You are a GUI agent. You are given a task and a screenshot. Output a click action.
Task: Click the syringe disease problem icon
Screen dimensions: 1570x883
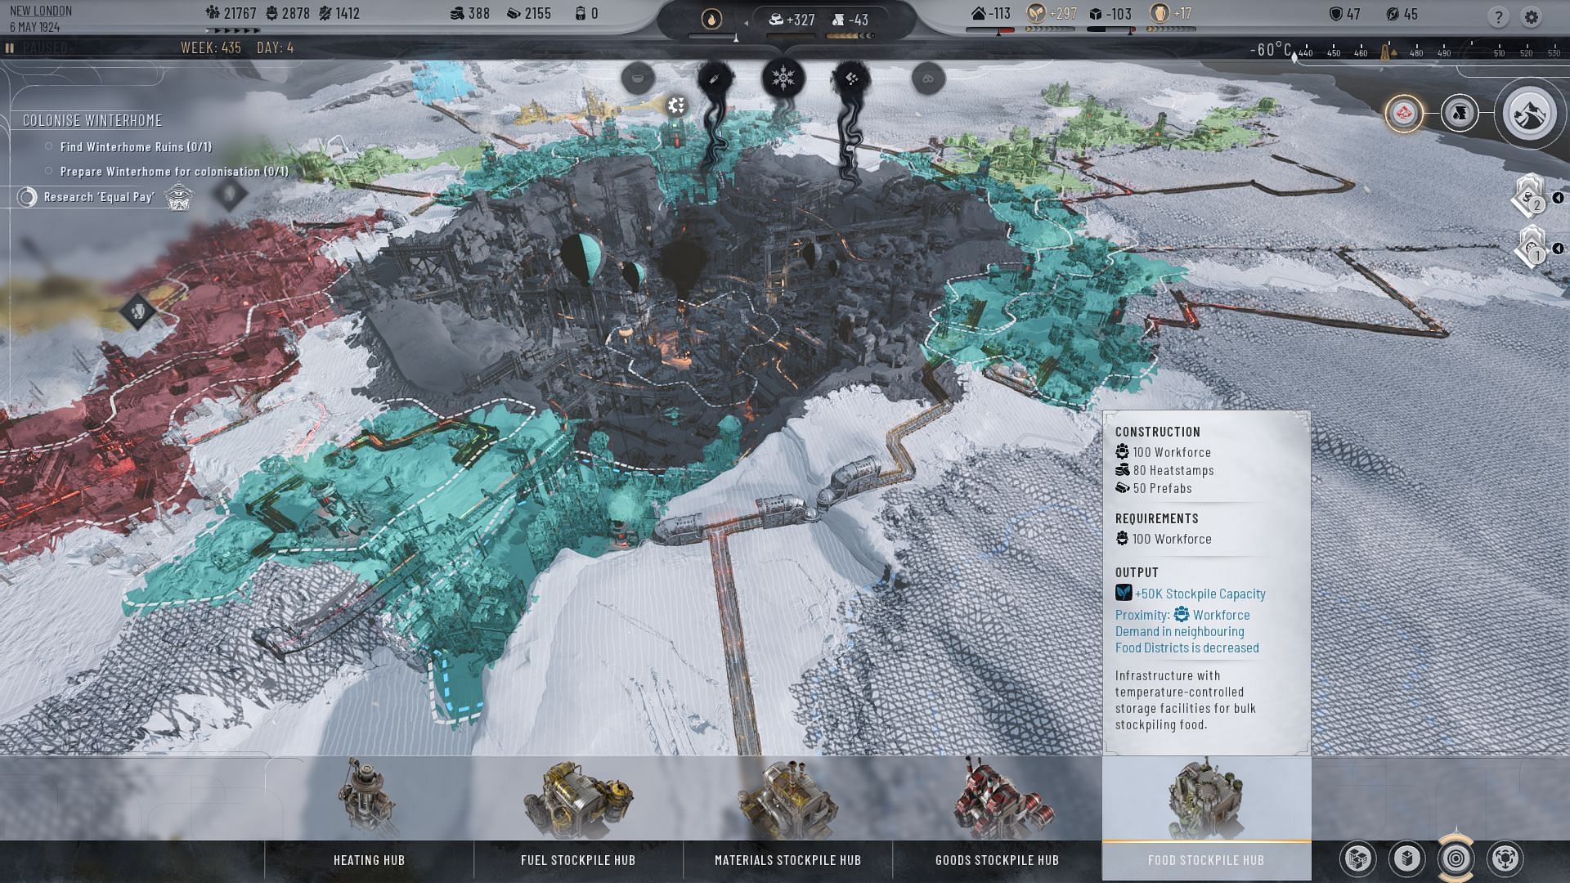715,78
